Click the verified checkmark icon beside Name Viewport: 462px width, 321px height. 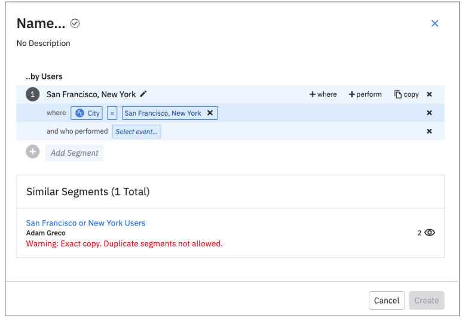(75, 24)
